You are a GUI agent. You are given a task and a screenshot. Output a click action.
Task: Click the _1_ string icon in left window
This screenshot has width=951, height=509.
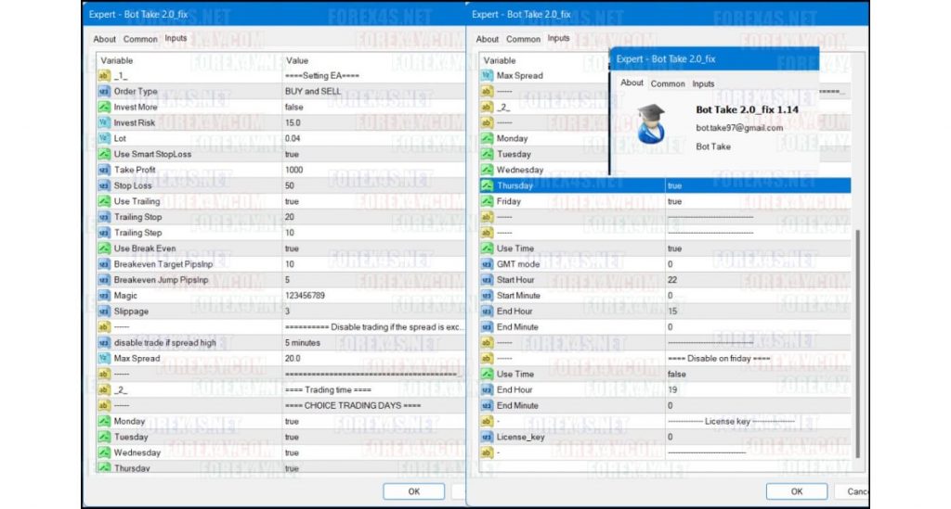(x=104, y=76)
